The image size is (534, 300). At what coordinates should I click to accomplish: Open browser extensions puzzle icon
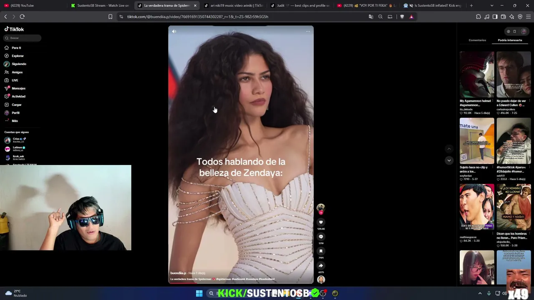point(479,17)
